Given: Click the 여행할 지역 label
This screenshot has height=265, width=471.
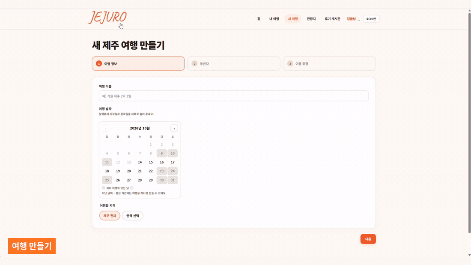Looking at the screenshot, I should [107, 206].
